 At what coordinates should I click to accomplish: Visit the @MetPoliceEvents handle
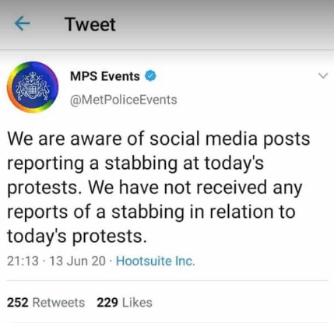coord(124,100)
